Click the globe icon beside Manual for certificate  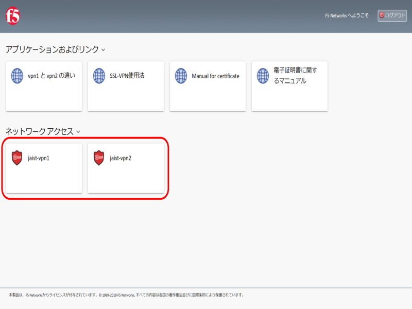click(181, 76)
